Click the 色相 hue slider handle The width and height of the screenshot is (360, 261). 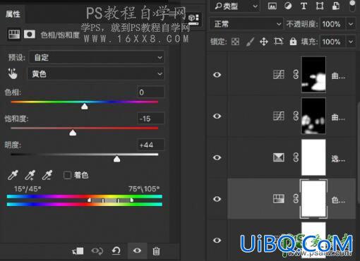(x=85, y=107)
